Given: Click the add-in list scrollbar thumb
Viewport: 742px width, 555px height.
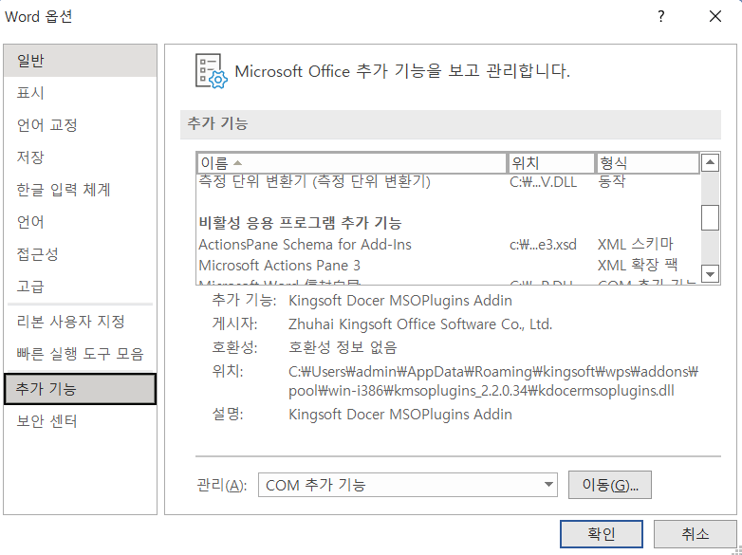Looking at the screenshot, I should pos(710,217).
